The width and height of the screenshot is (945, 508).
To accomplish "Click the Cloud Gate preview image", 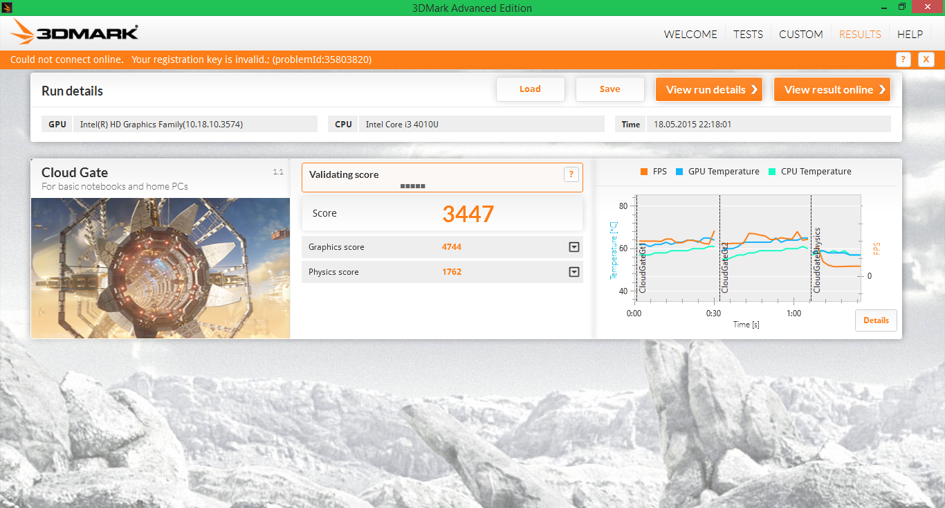I will click(x=160, y=268).
